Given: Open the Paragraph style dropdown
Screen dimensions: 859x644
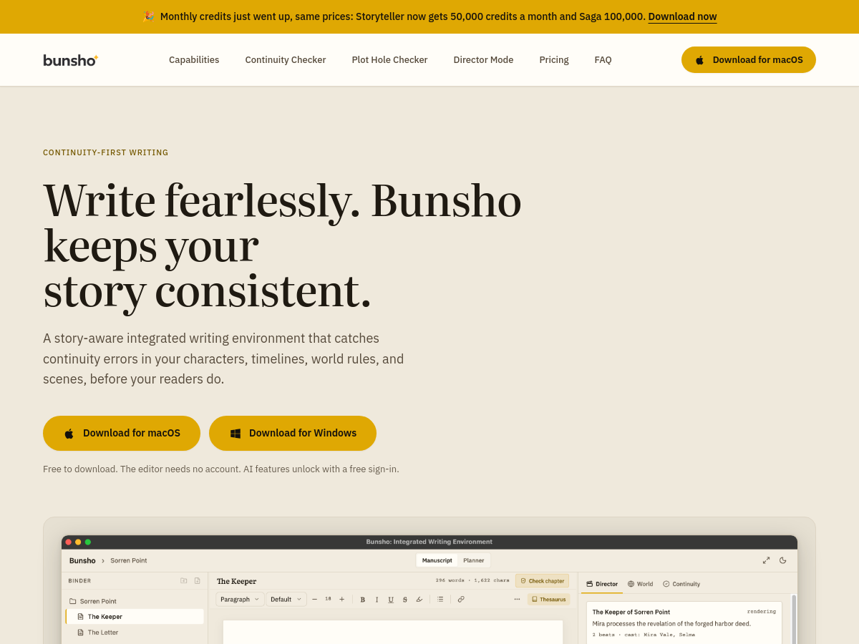Looking at the screenshot, I should [x=240, y=599].
